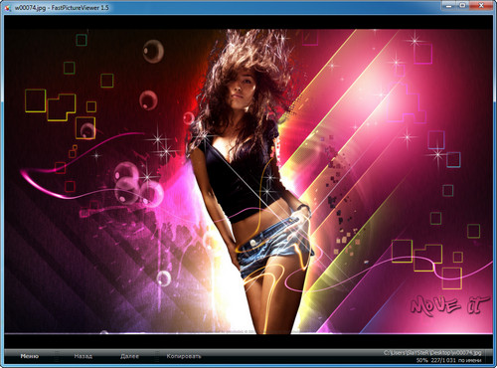
Task: Click the w00074.jpg file path in the status area
Action: [432, 353]
